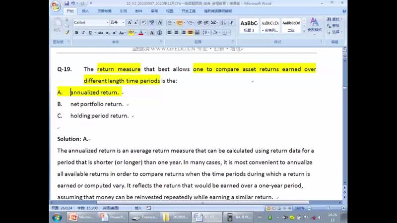Viewport: 397px width, 223px height.
Task: Grow font size with large A icon
Action: (130, 22)
